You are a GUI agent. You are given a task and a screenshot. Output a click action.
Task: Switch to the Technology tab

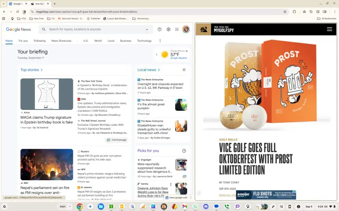(x=144, y=40)
